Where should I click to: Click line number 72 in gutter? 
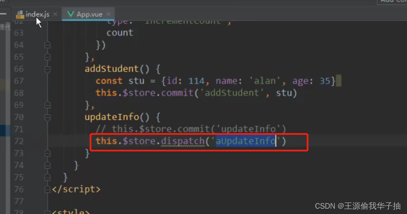pos(19,141)
